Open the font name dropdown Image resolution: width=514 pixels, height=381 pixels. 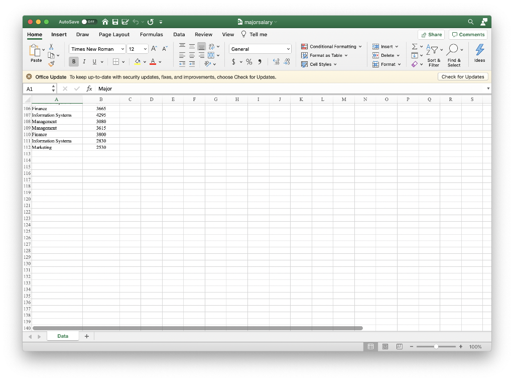122,49
